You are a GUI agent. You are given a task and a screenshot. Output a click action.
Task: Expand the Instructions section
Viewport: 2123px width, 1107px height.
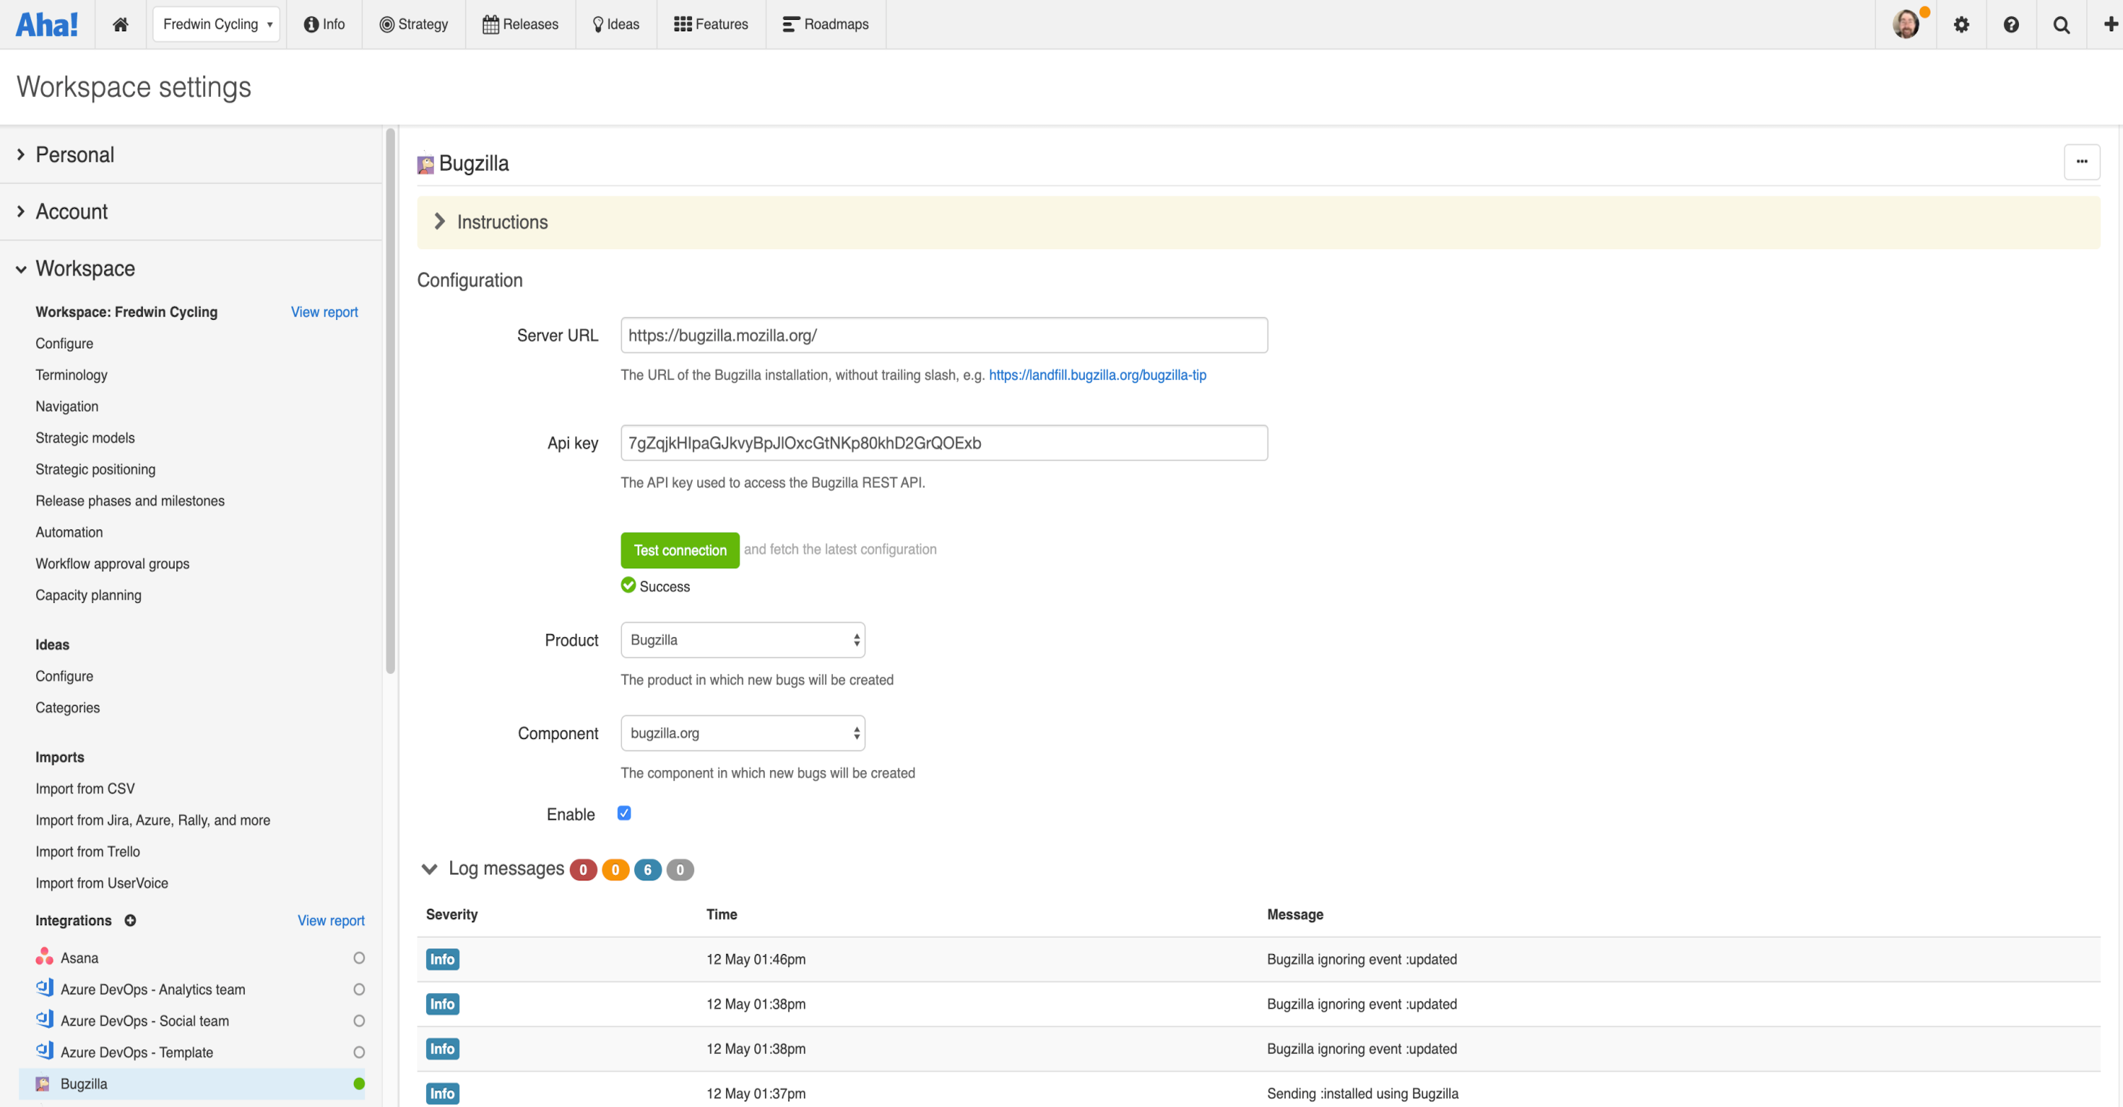[x=440, y=222]
